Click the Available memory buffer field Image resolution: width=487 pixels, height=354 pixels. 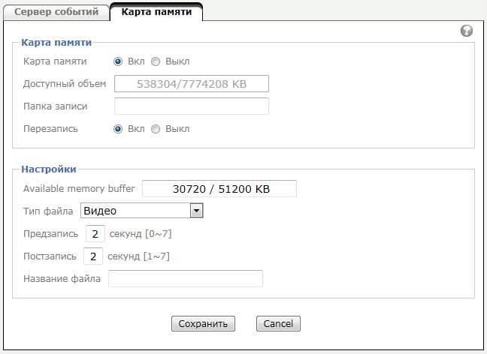[x=219, y=189]
